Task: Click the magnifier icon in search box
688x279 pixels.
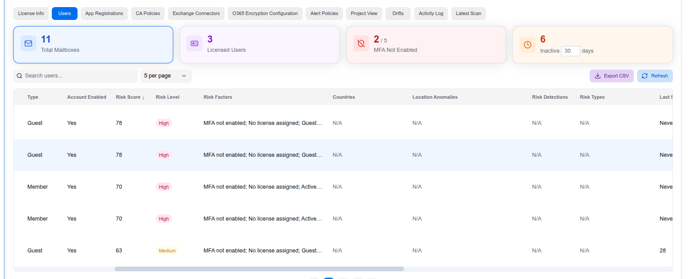Action: (19, 76)
